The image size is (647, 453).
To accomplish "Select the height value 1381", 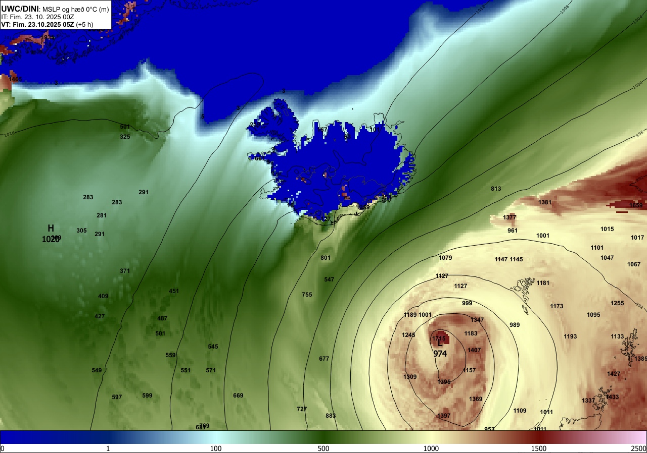I will coord(545,202).
